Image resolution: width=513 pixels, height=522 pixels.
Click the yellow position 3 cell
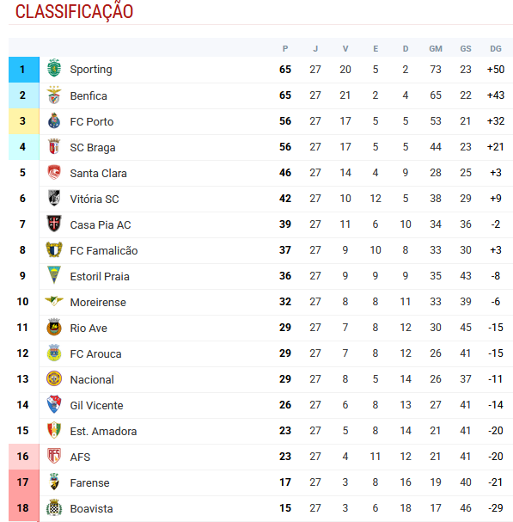click(24, 121)
